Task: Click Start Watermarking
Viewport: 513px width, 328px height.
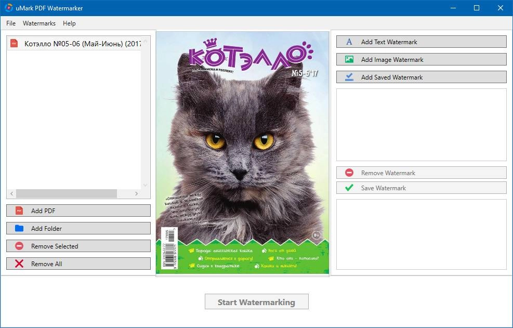Action: click(x=257, y=301)
